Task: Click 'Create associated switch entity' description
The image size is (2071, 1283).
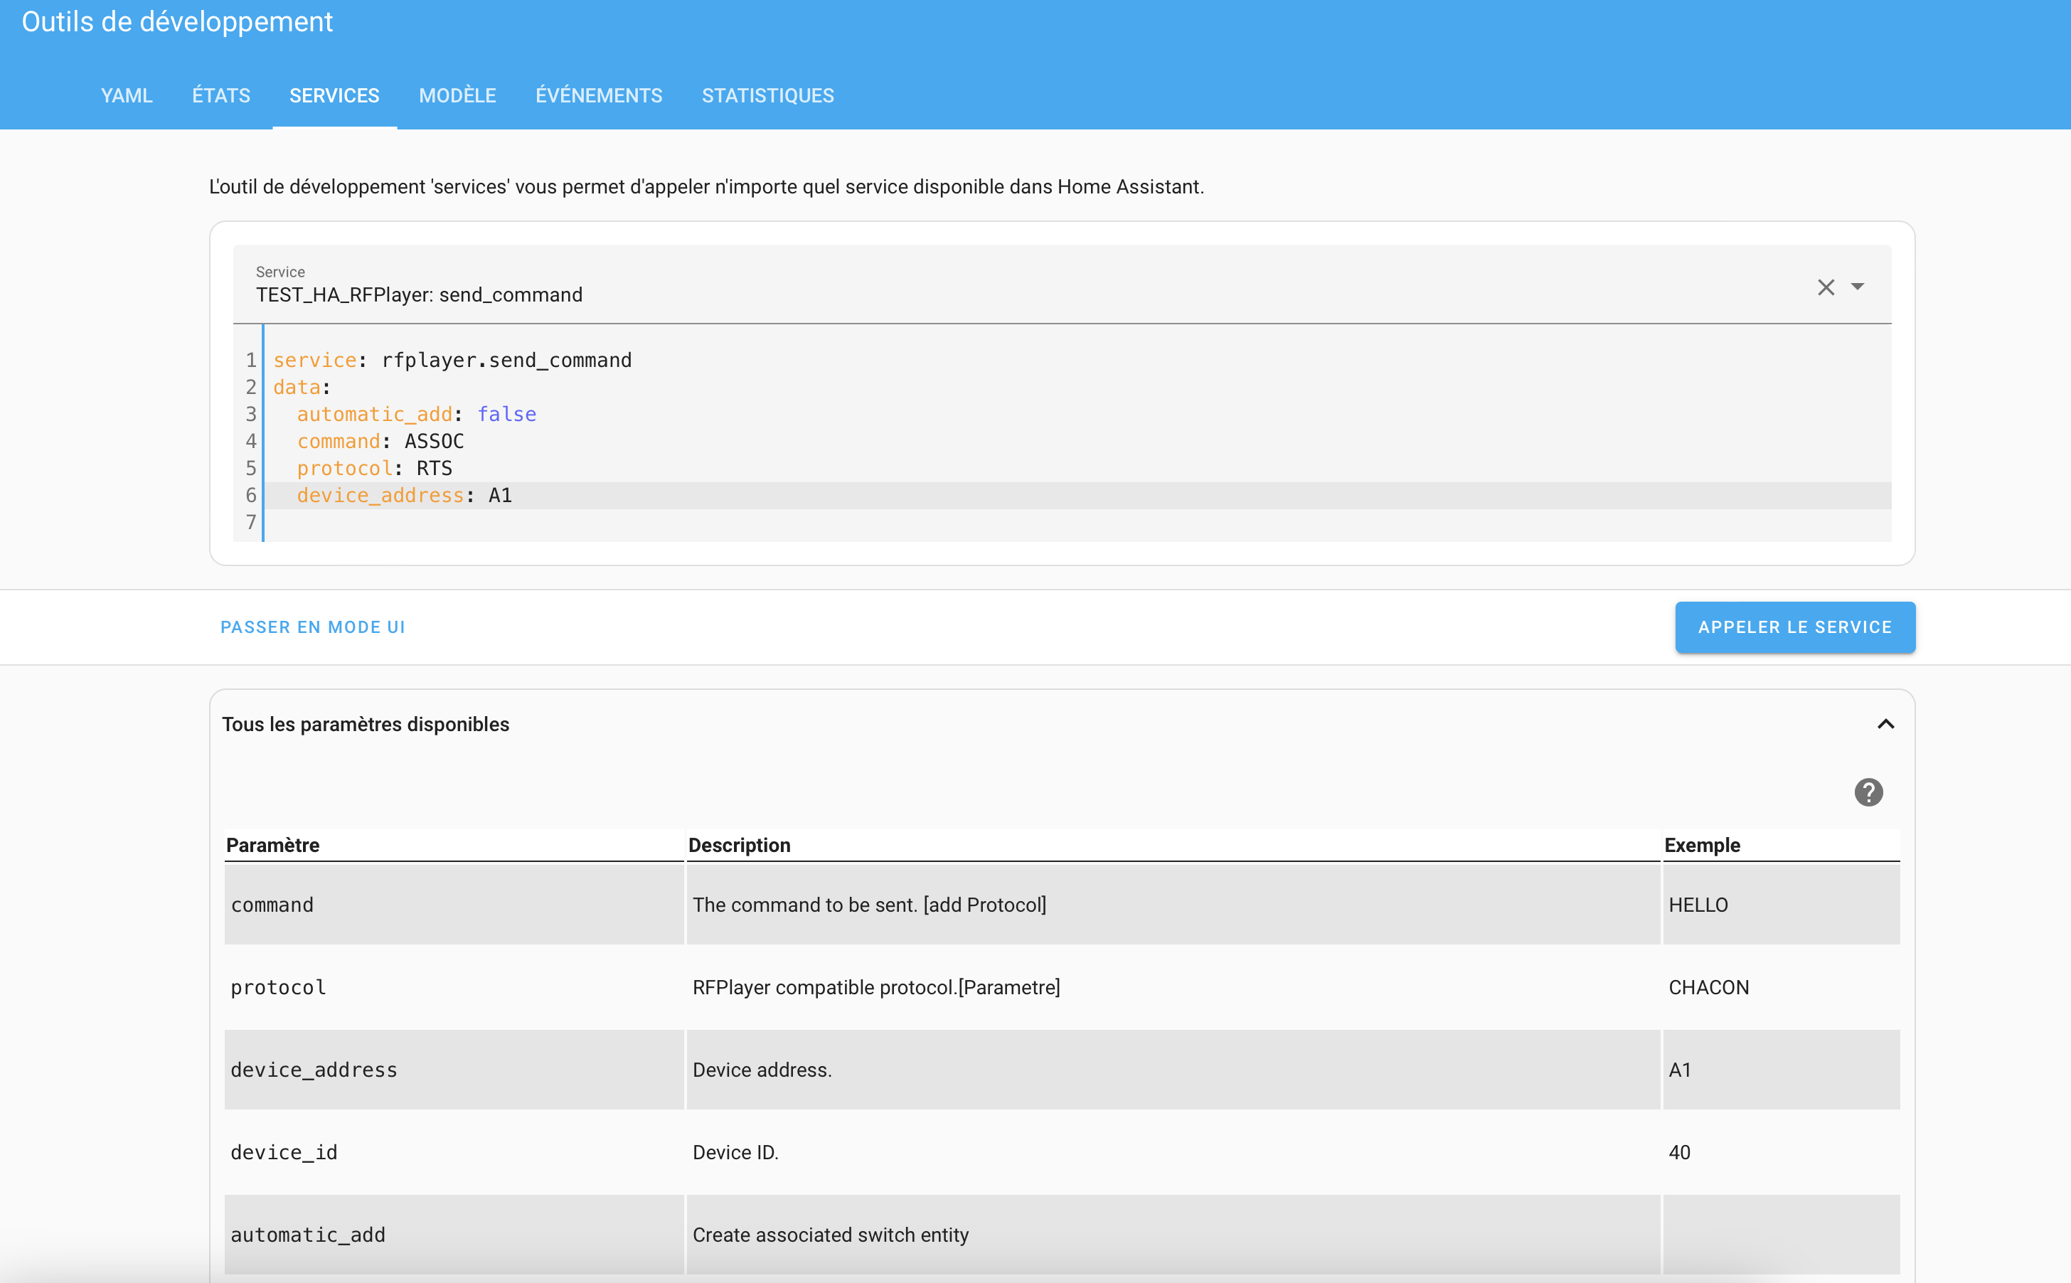Action: [x=830, y=1235]
